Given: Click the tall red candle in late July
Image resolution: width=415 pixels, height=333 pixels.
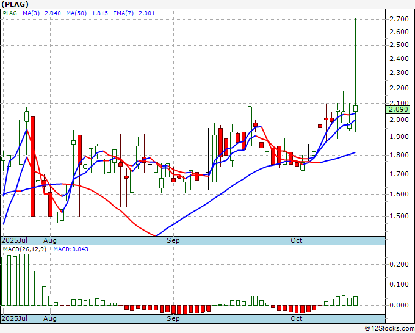Looking at the screenshot, I should pos(32,167).
